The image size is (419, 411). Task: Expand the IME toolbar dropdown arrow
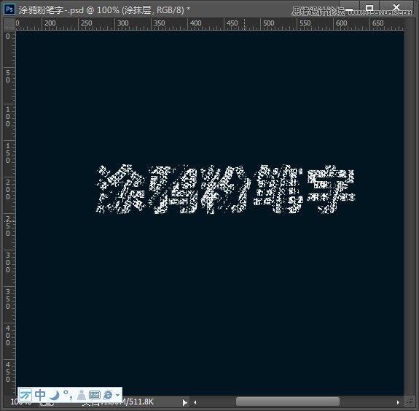(117, 395)
